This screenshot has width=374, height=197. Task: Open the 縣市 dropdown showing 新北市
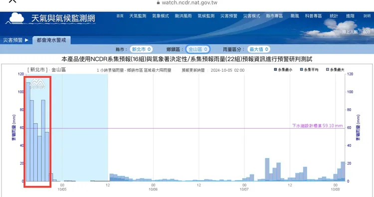point(141,49)
